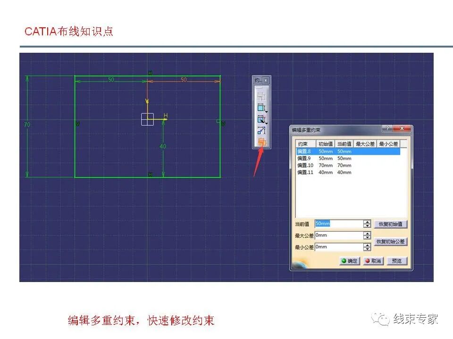Screen dimensions: 453x339
Task: Decrease 最小公差 with its down stepper arrow
Action: point(367,250)
